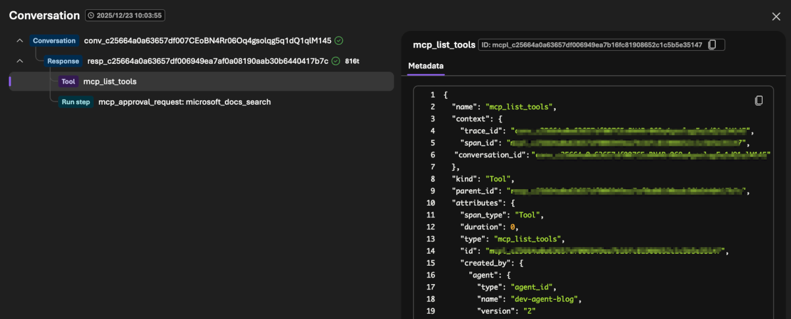
Task: Click the mcp_list_tools heading in details panel
Action: 444,45
